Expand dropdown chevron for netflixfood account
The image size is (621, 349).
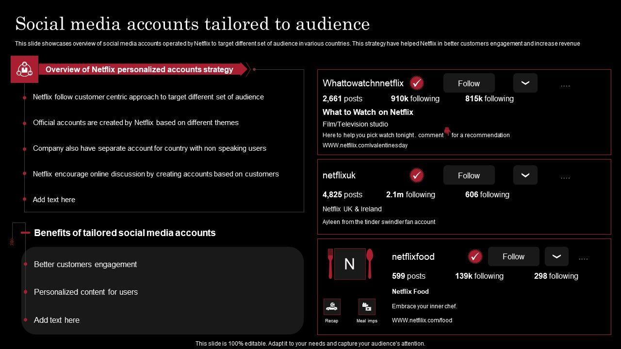(x=556, y=256)
